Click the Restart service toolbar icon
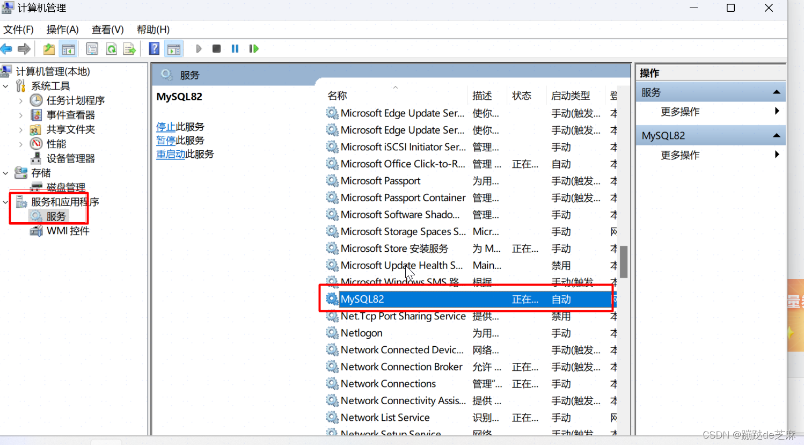804x445 pixels. point(254,49)
